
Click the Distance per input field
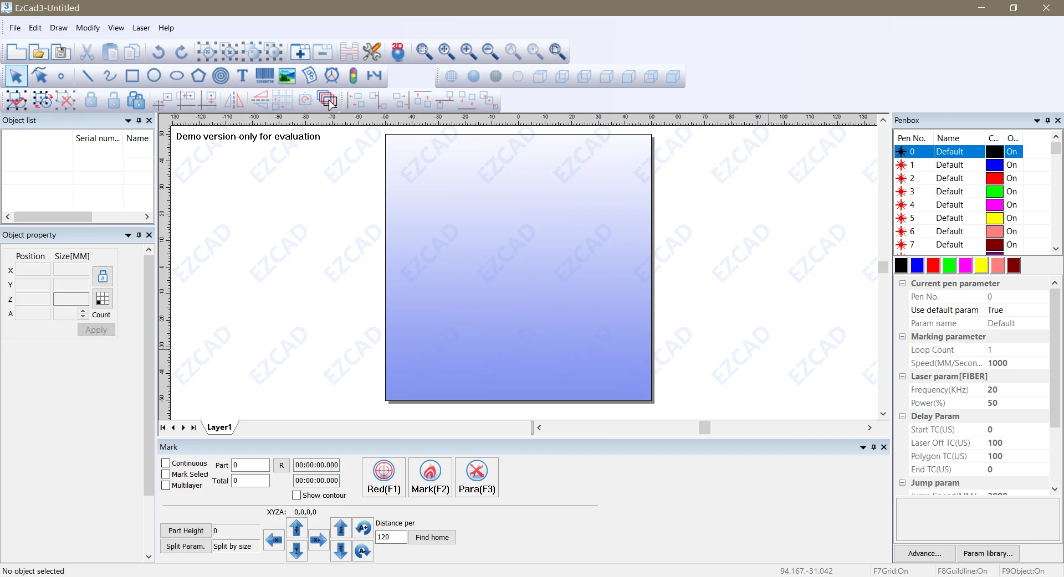(391, 537)
